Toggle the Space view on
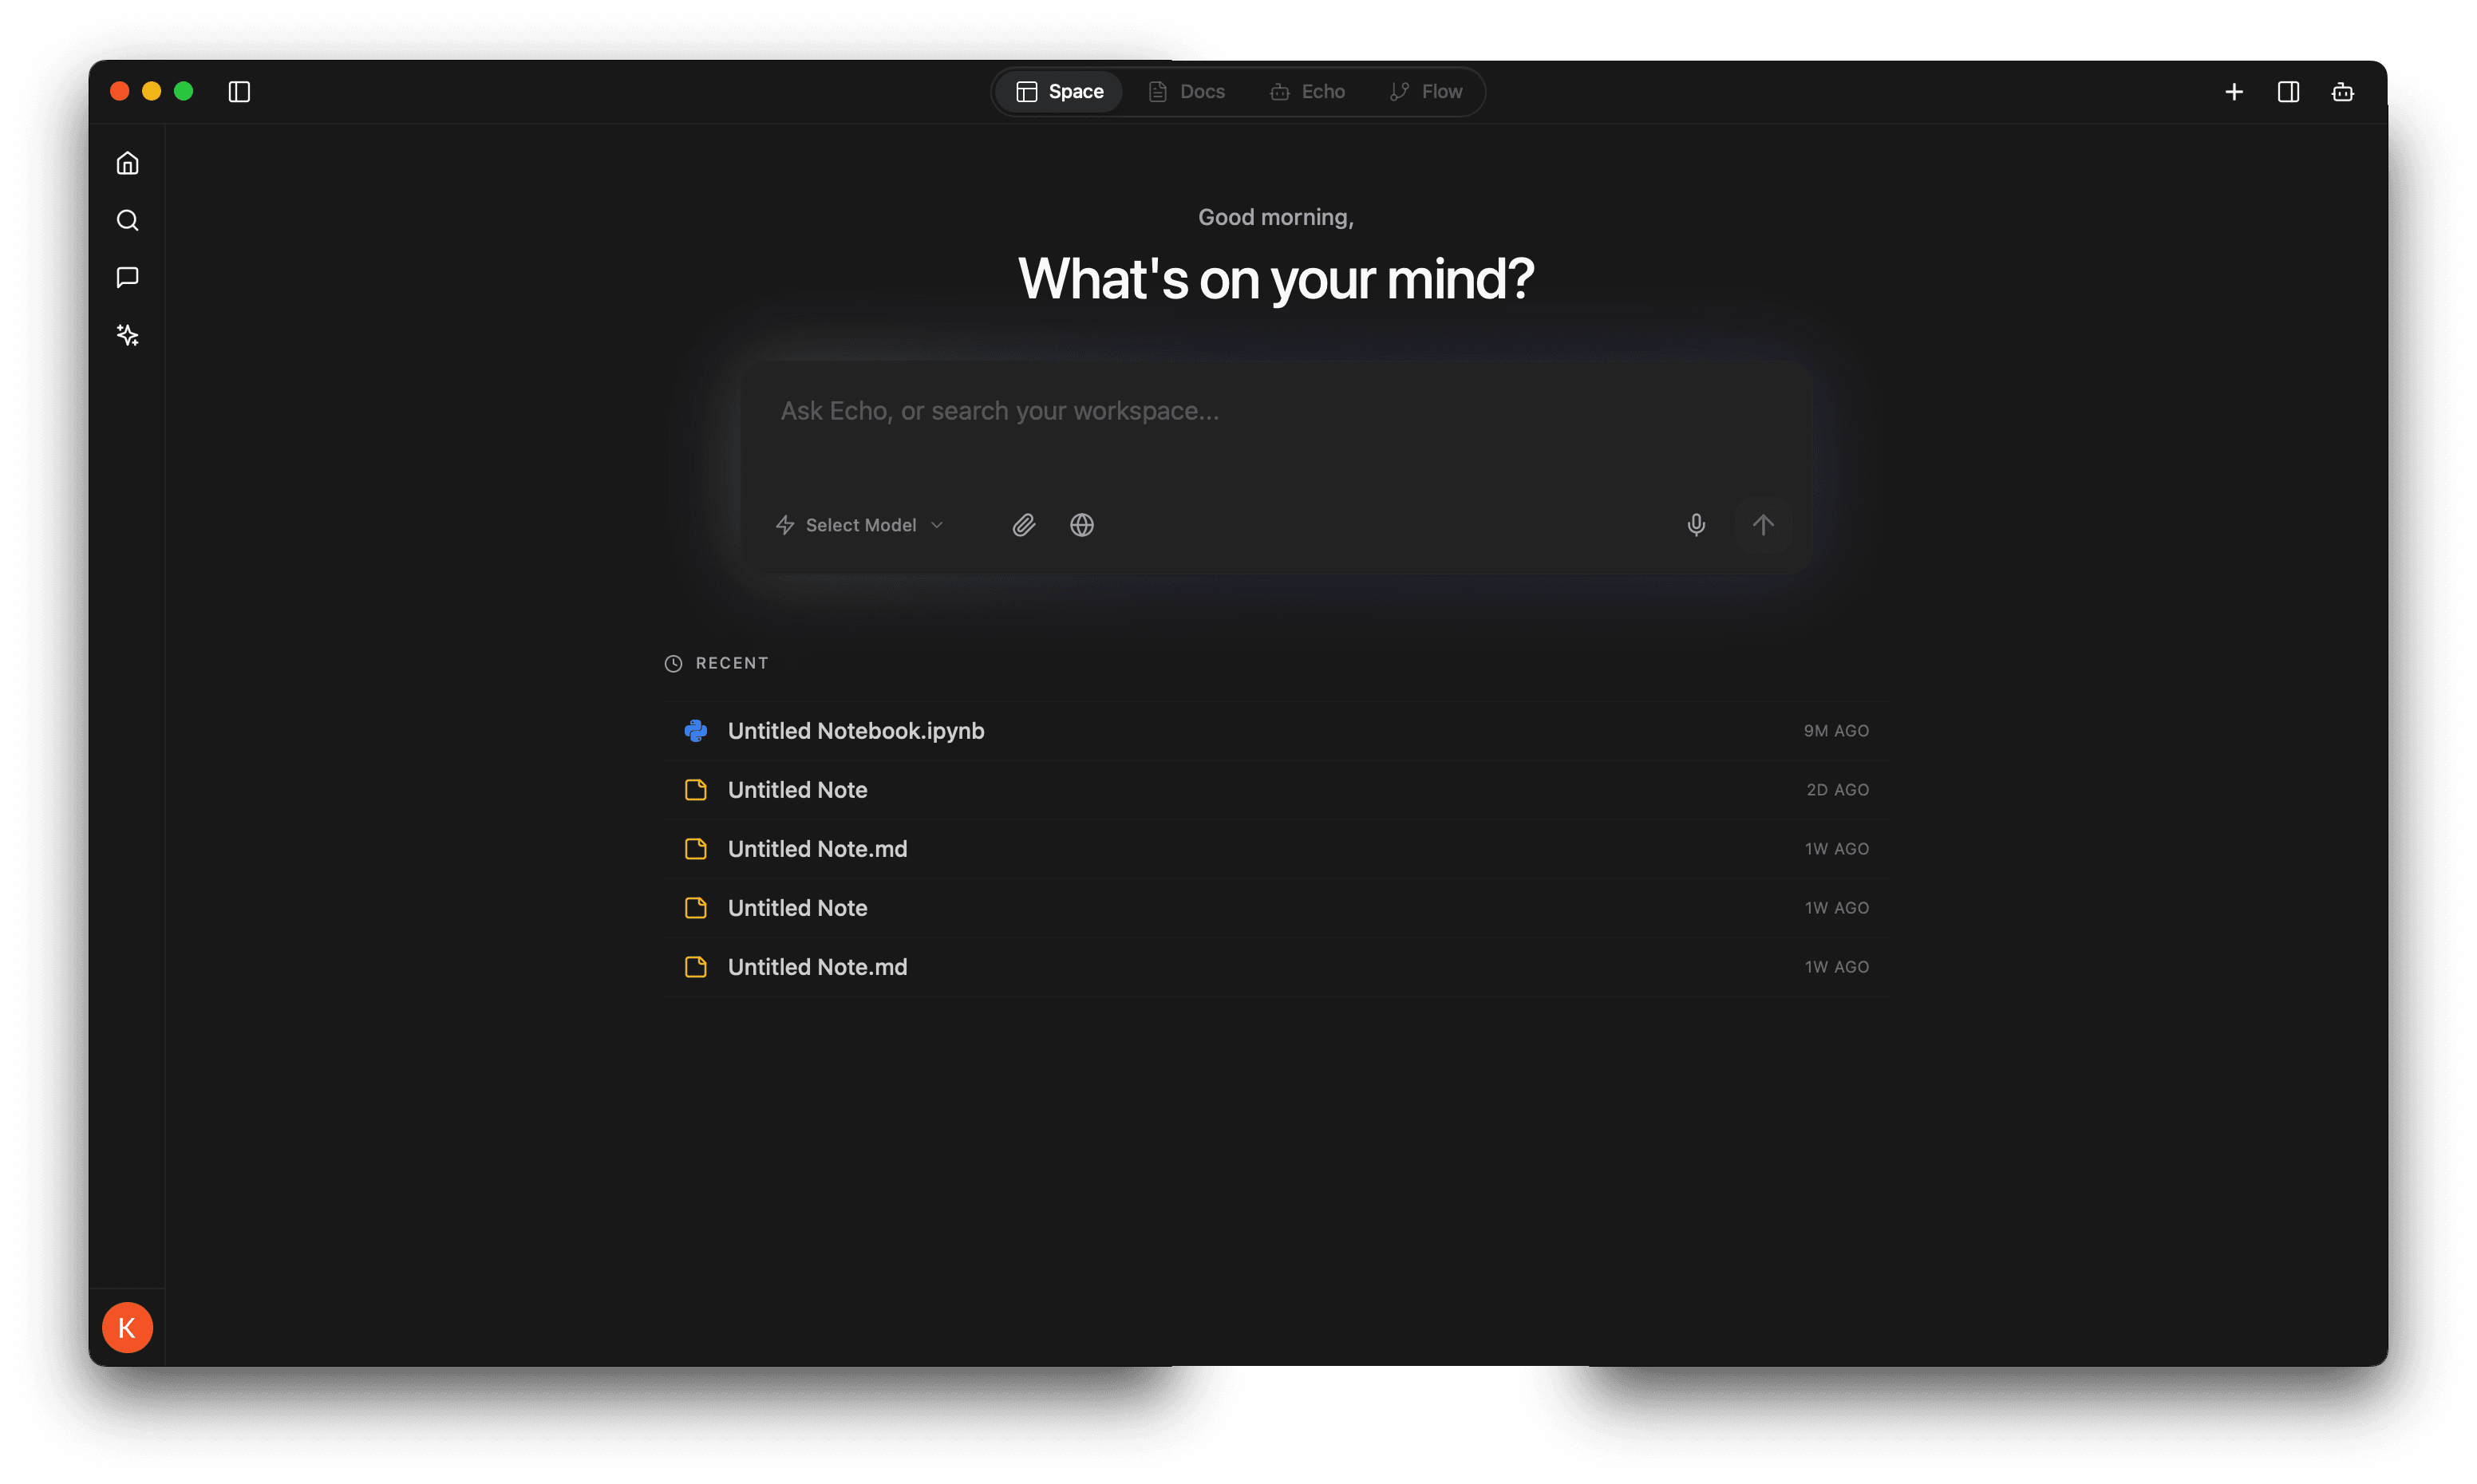The image size is (2477, 1484). (1058, 91)
